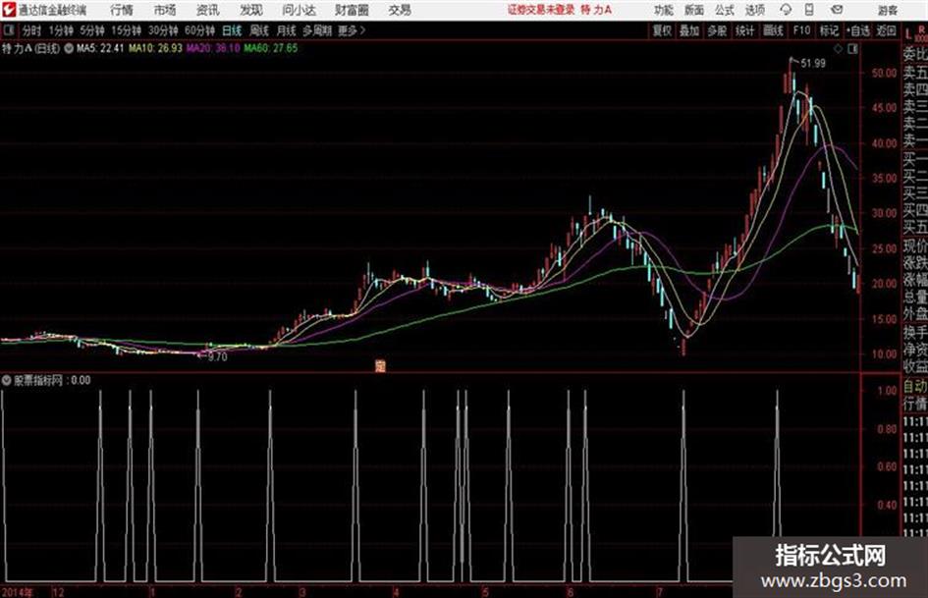Switch to the 分时 chart tab
Viewport: 928px width, 598px height.
(x=32, y=30)
